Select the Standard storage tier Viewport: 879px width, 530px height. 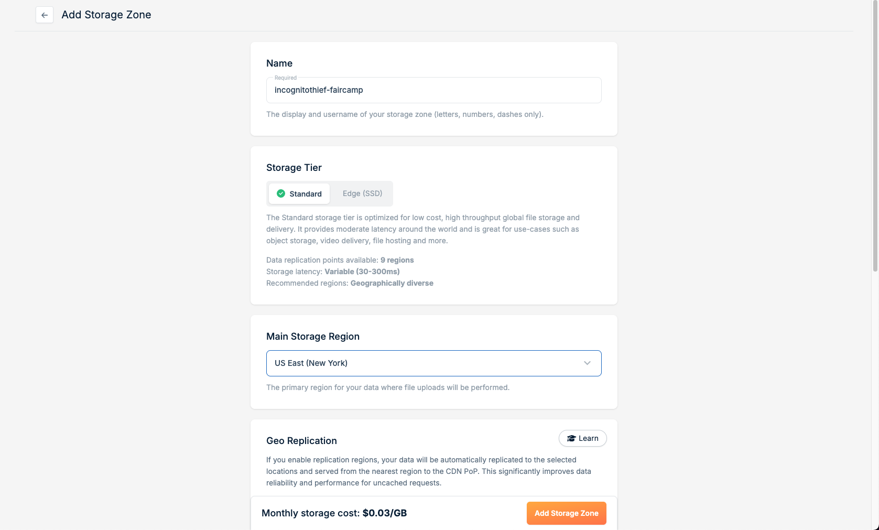click(x=299, y=193)
